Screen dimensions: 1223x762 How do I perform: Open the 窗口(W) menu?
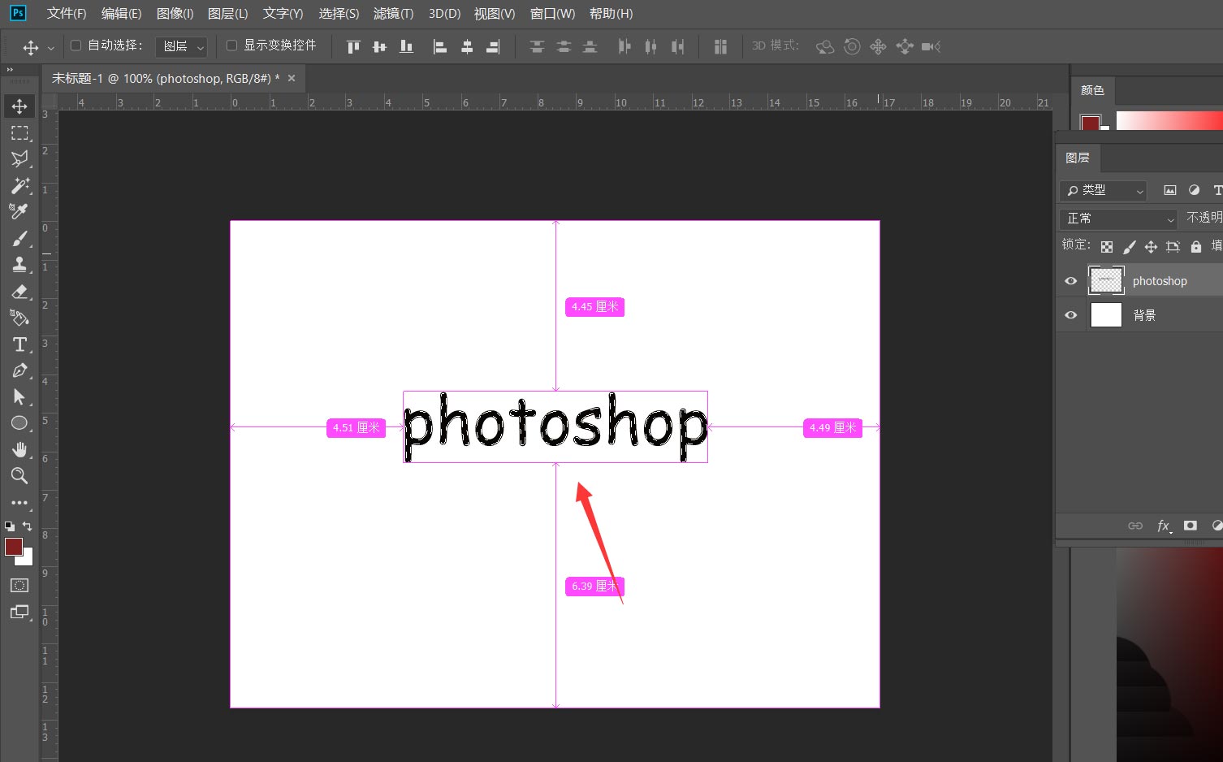pos(552,14)
